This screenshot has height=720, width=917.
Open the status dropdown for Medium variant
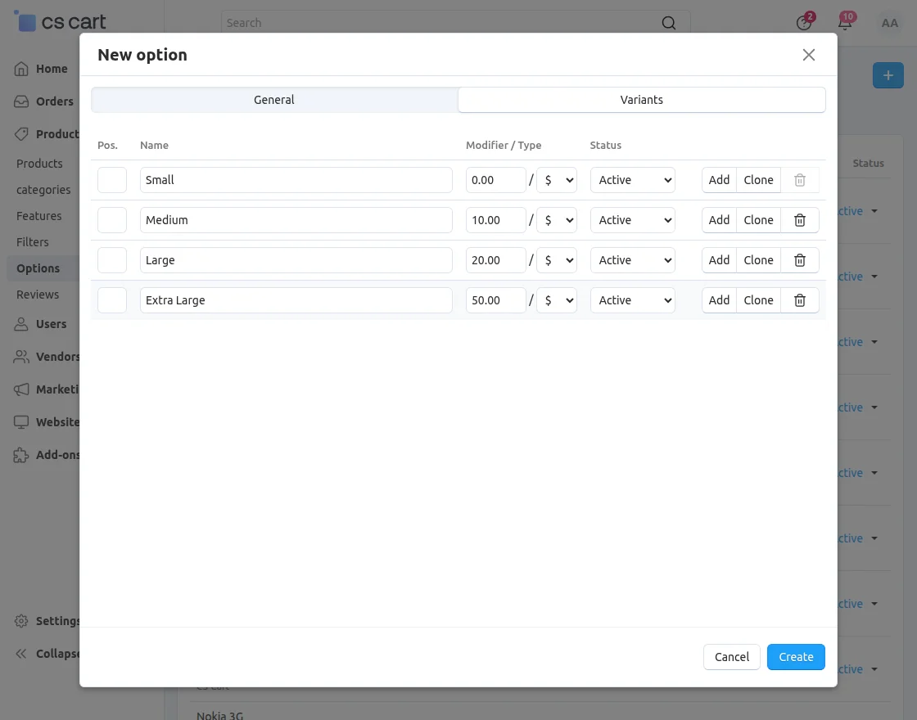632,219
